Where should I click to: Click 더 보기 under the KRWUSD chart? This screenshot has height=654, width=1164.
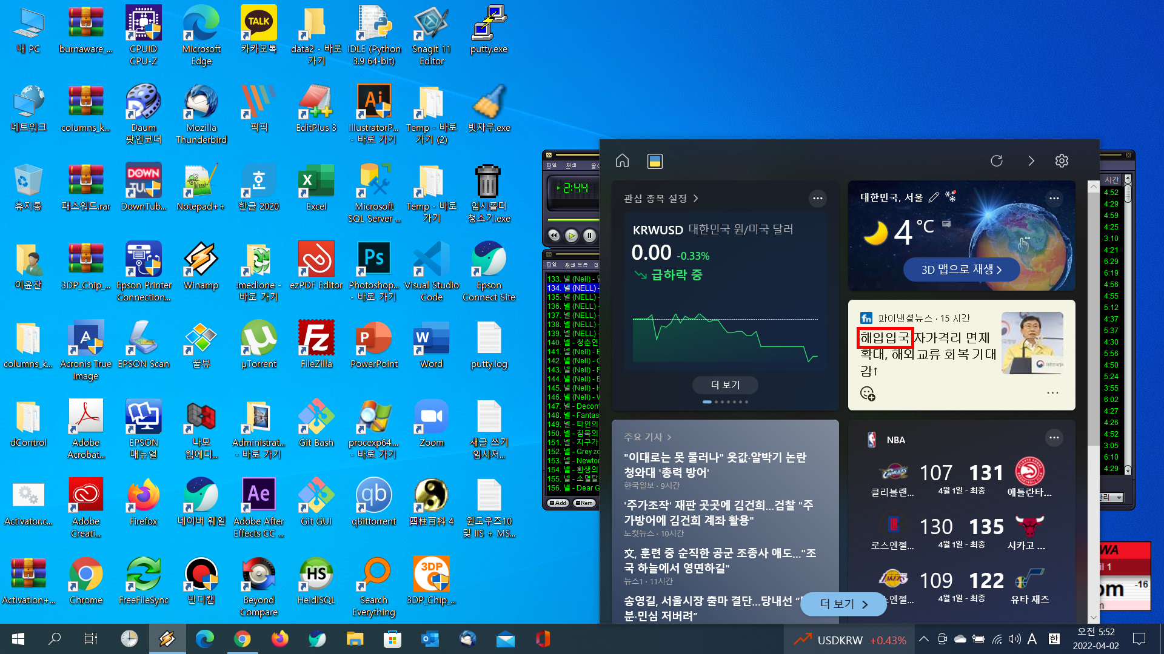(x=725, y=385)
